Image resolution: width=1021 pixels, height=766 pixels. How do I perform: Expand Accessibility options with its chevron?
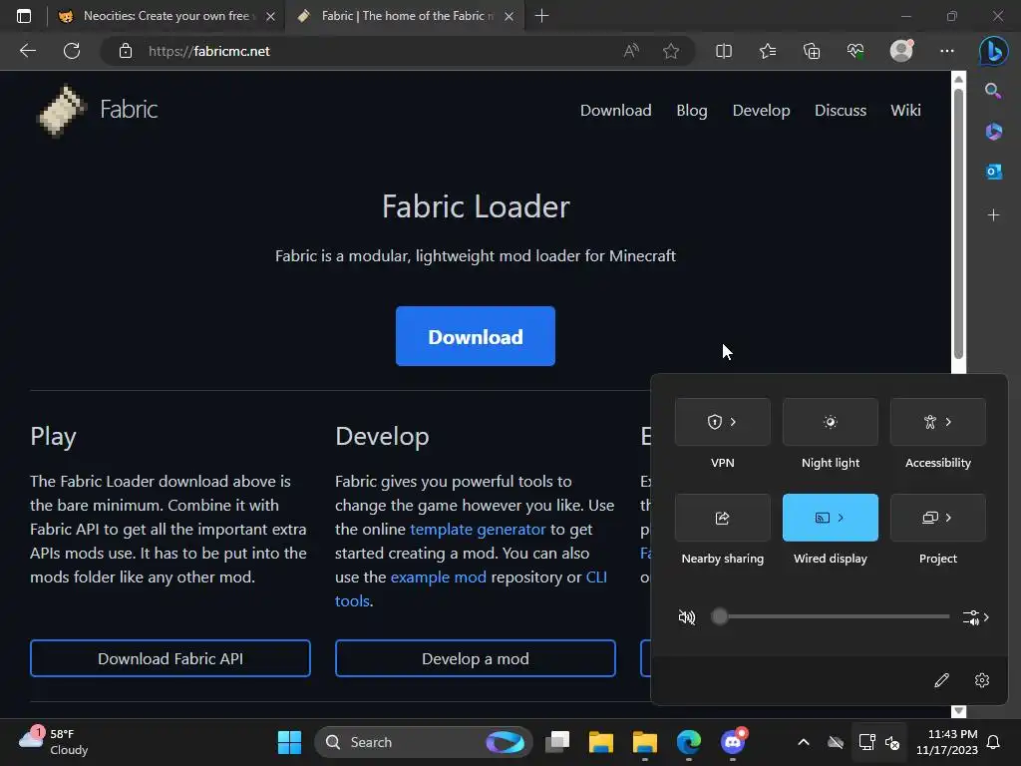949,422
